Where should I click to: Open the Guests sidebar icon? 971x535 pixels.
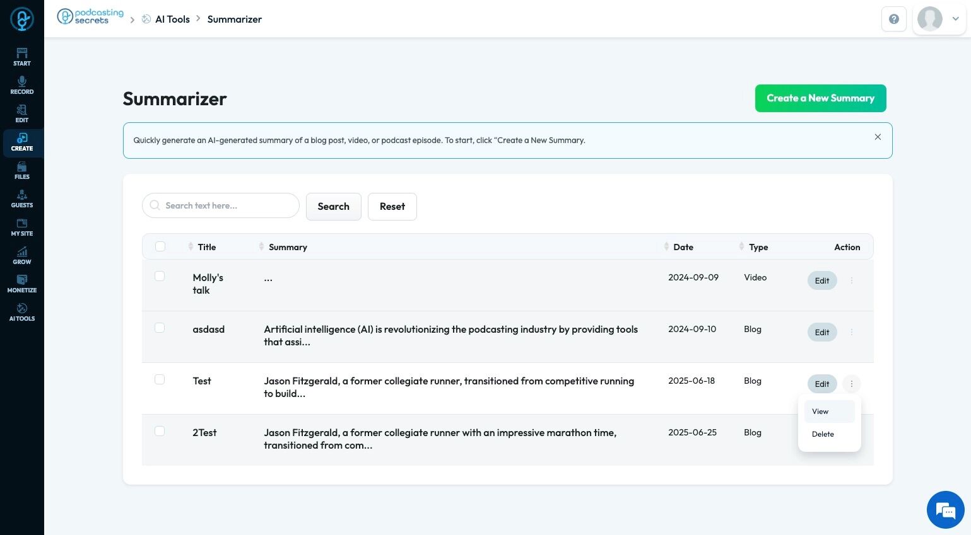click(22, 199)
